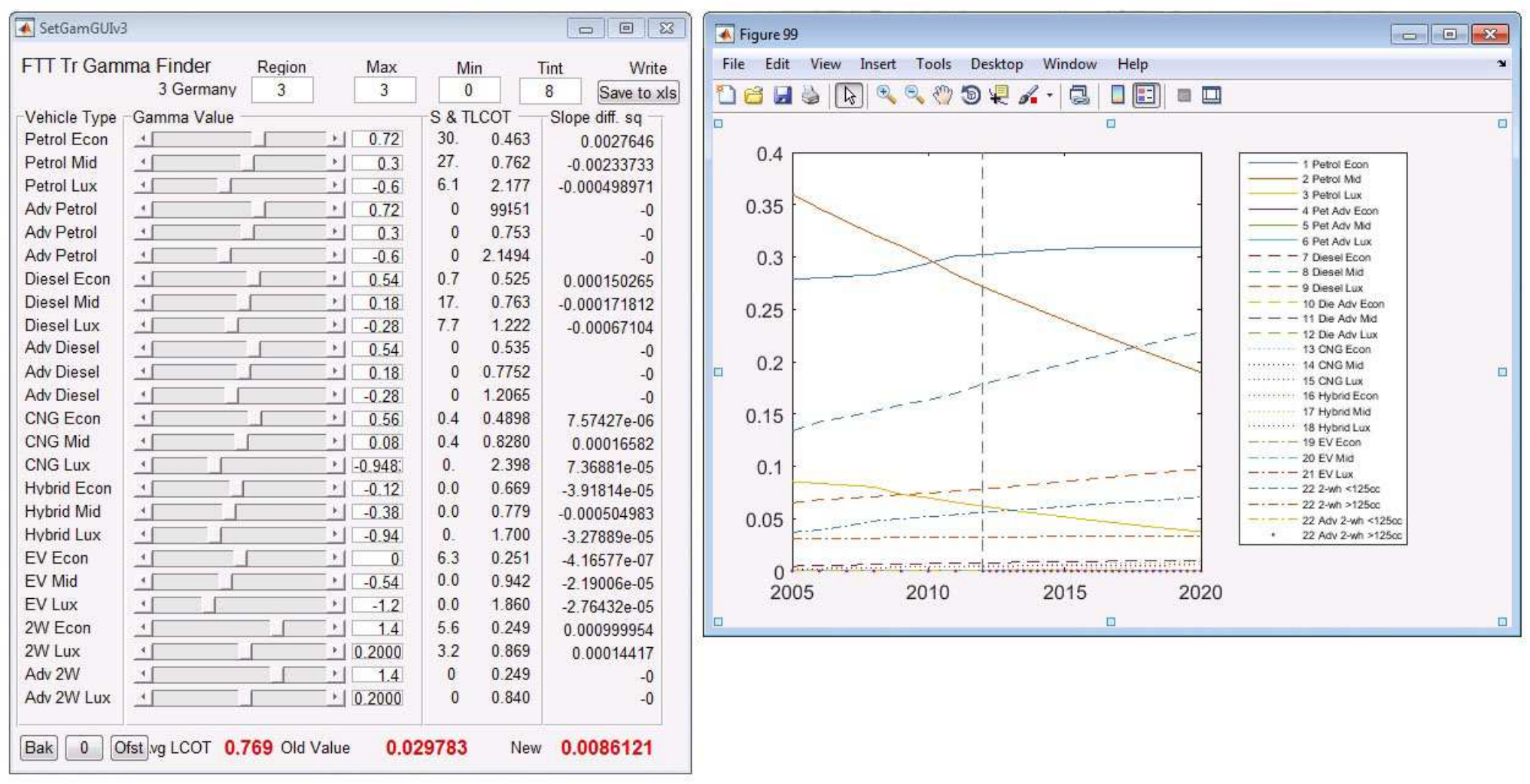Click the Open File folder icon
This screenshot has width=1530, height=784.
[x=753, y=95]
